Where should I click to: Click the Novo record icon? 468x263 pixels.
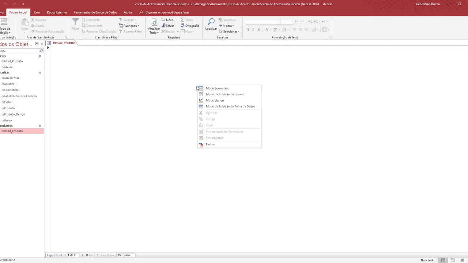[163, 20]
